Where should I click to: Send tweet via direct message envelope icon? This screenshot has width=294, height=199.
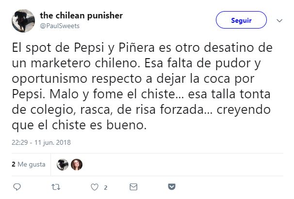[133, 187]
